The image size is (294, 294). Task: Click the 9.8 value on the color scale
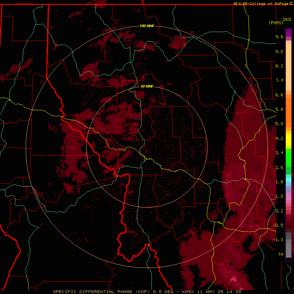click(x=279, y=37)
